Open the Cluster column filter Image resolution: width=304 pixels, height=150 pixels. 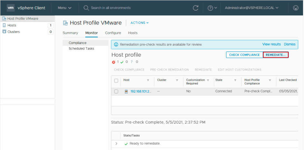pyautogui.click(x=177, y=80)
